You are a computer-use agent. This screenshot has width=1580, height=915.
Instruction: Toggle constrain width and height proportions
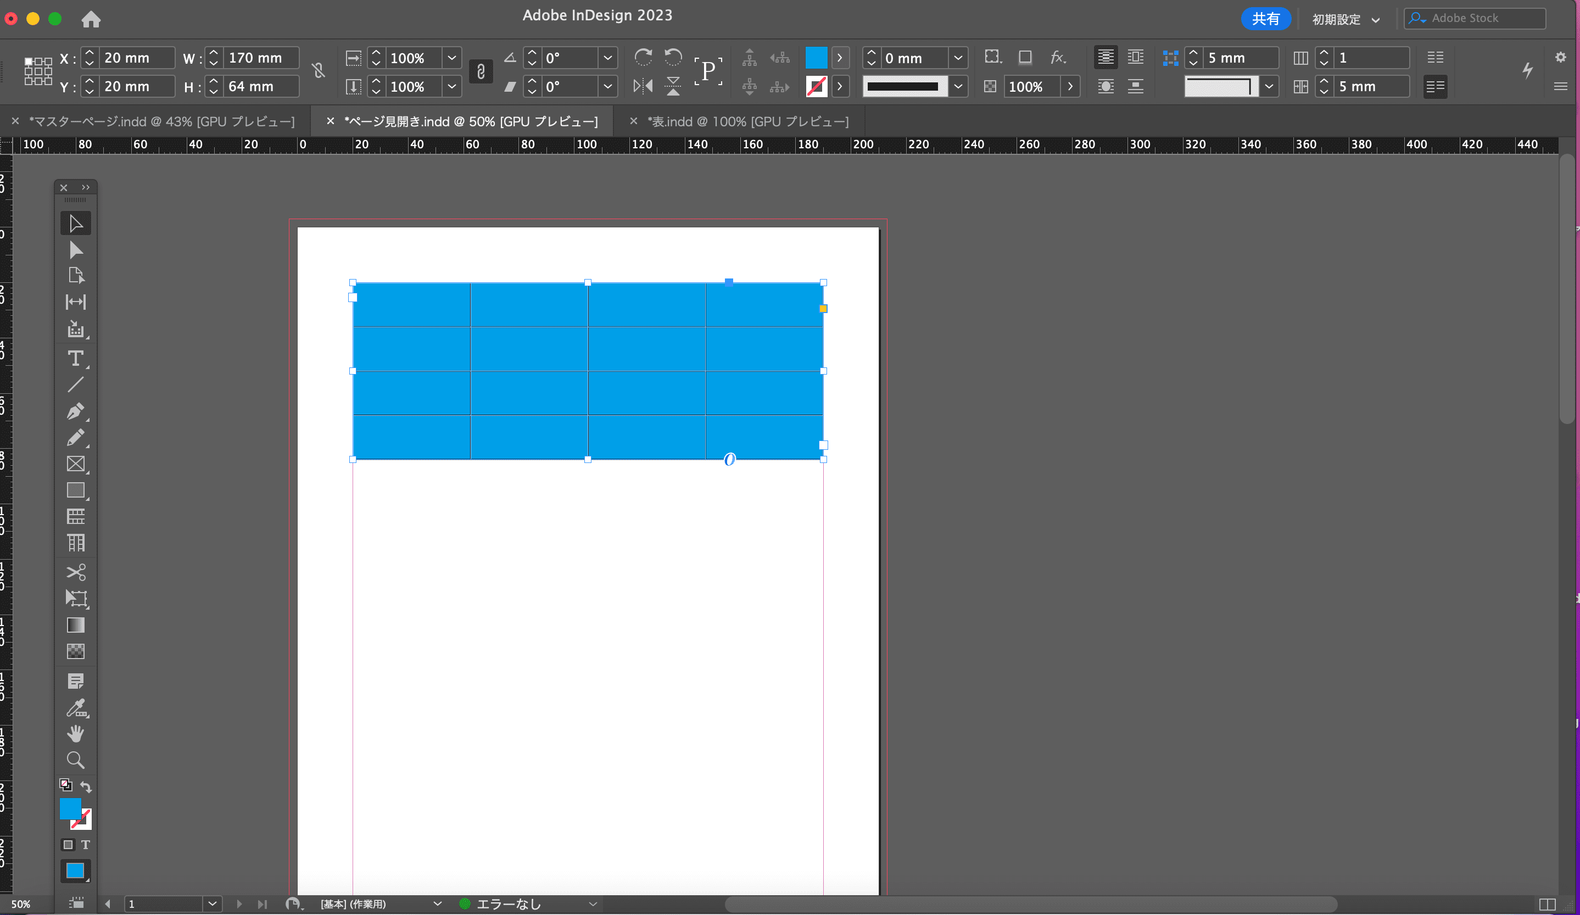319,71
